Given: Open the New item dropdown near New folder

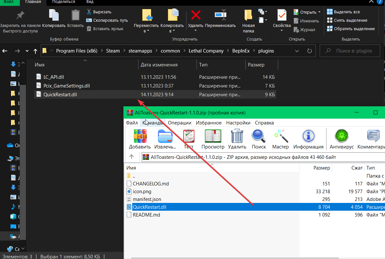Looking at the screenshot, I should pyautogui.click(x=263, y=11).
